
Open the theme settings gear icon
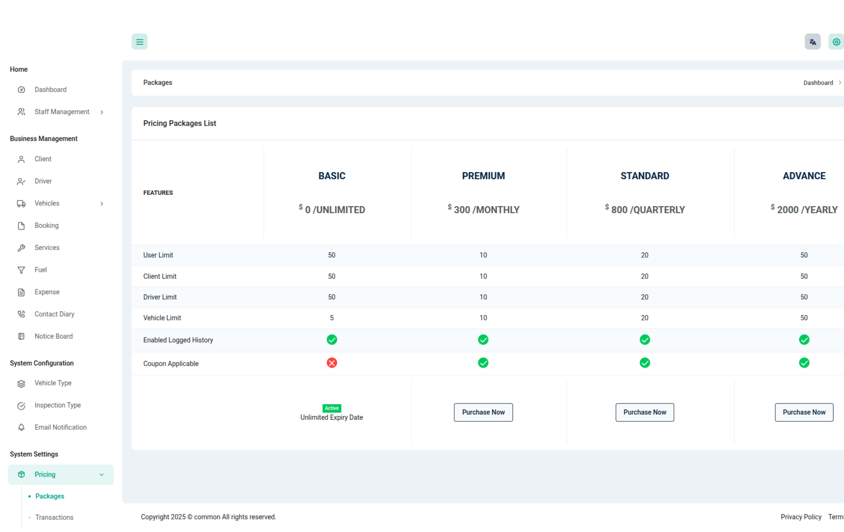[836, 42]
